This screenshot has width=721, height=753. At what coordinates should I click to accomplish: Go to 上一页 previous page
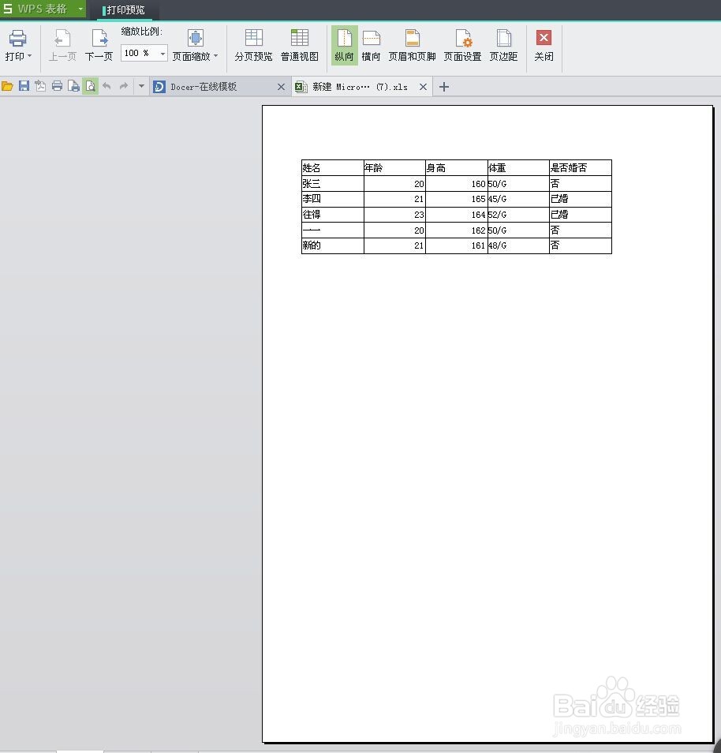(x=62, y=46)
